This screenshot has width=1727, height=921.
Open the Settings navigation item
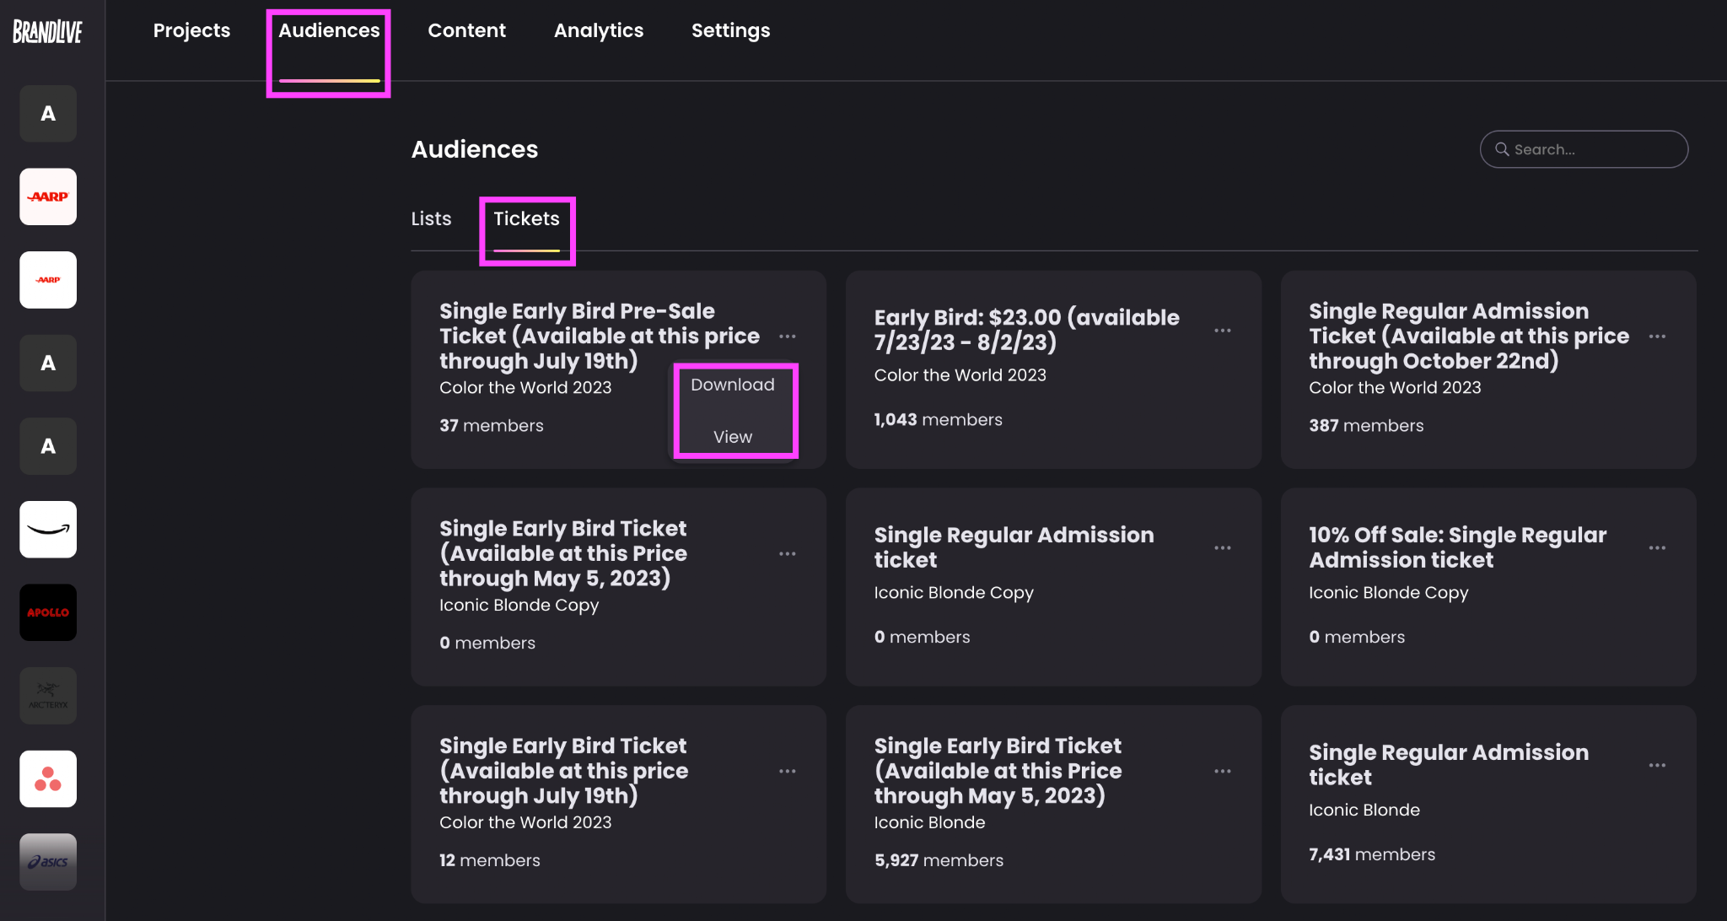730,30
